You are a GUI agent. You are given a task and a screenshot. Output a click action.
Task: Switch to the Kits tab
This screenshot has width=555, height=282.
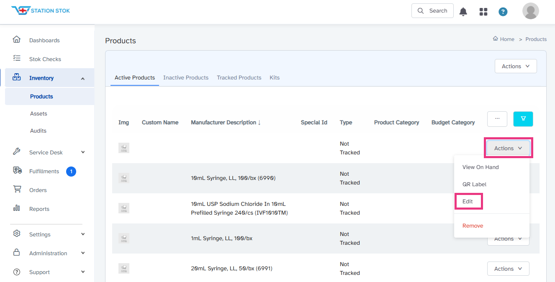click(275, 77)
